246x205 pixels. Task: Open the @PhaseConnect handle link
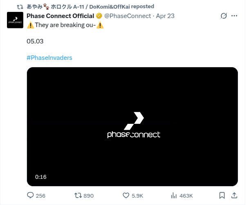point(127,16)
